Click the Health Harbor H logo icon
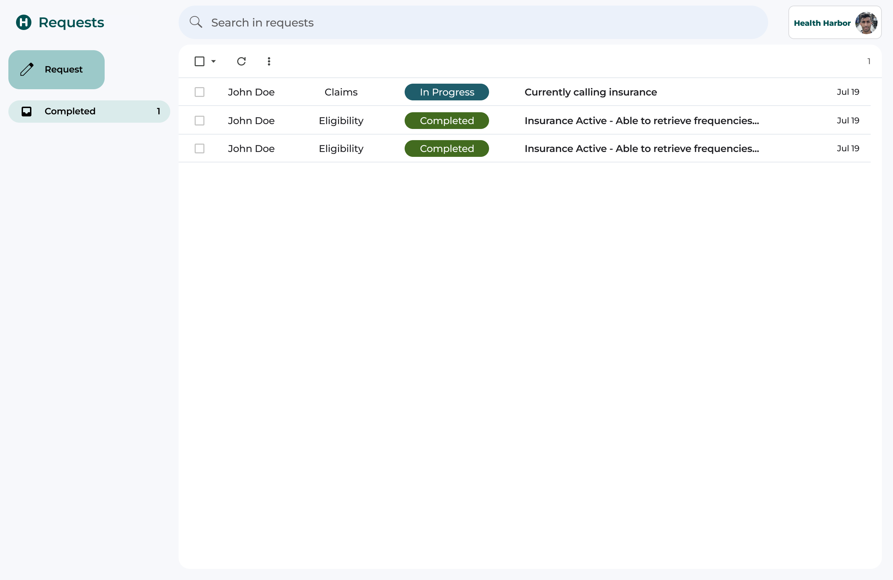893x580 pixels. point(24,23)
